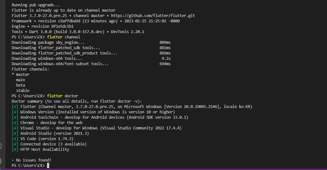
Task: Click 'Visual Studio Community 2022 17.4.4' text
Action: [x=141, y=128]
